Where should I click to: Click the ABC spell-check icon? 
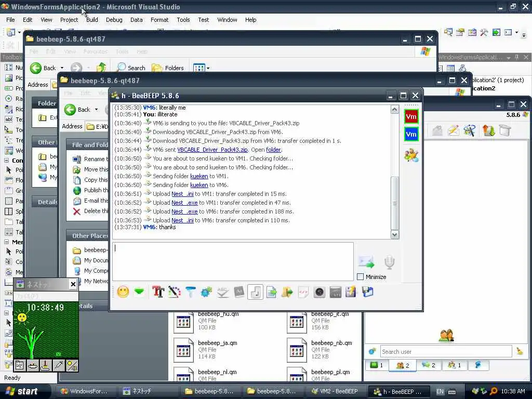222,292
